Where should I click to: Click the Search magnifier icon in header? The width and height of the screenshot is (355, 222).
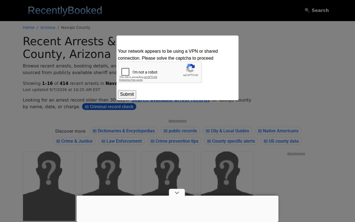(307, 10)
